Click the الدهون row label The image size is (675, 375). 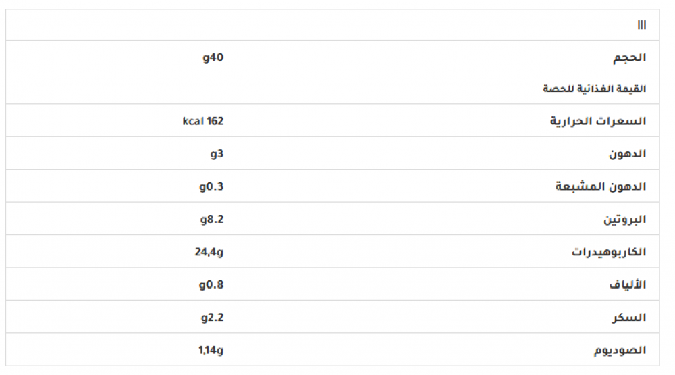[629, 154]
